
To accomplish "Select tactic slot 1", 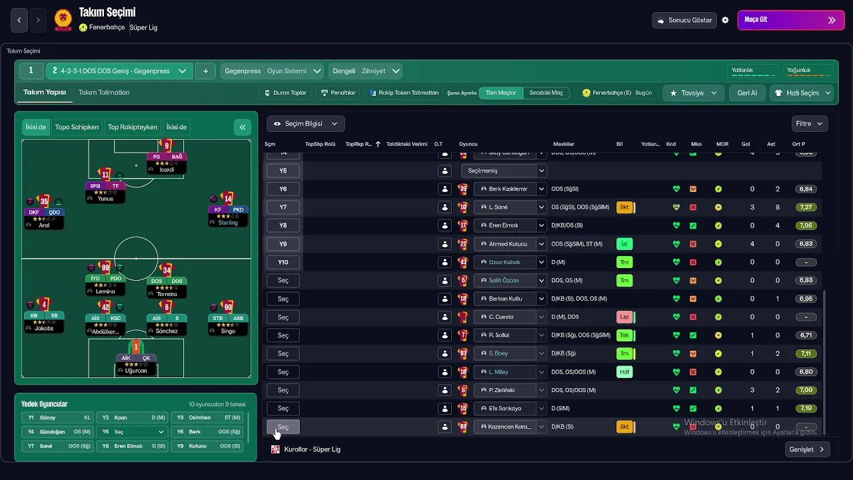I will 31,71.
